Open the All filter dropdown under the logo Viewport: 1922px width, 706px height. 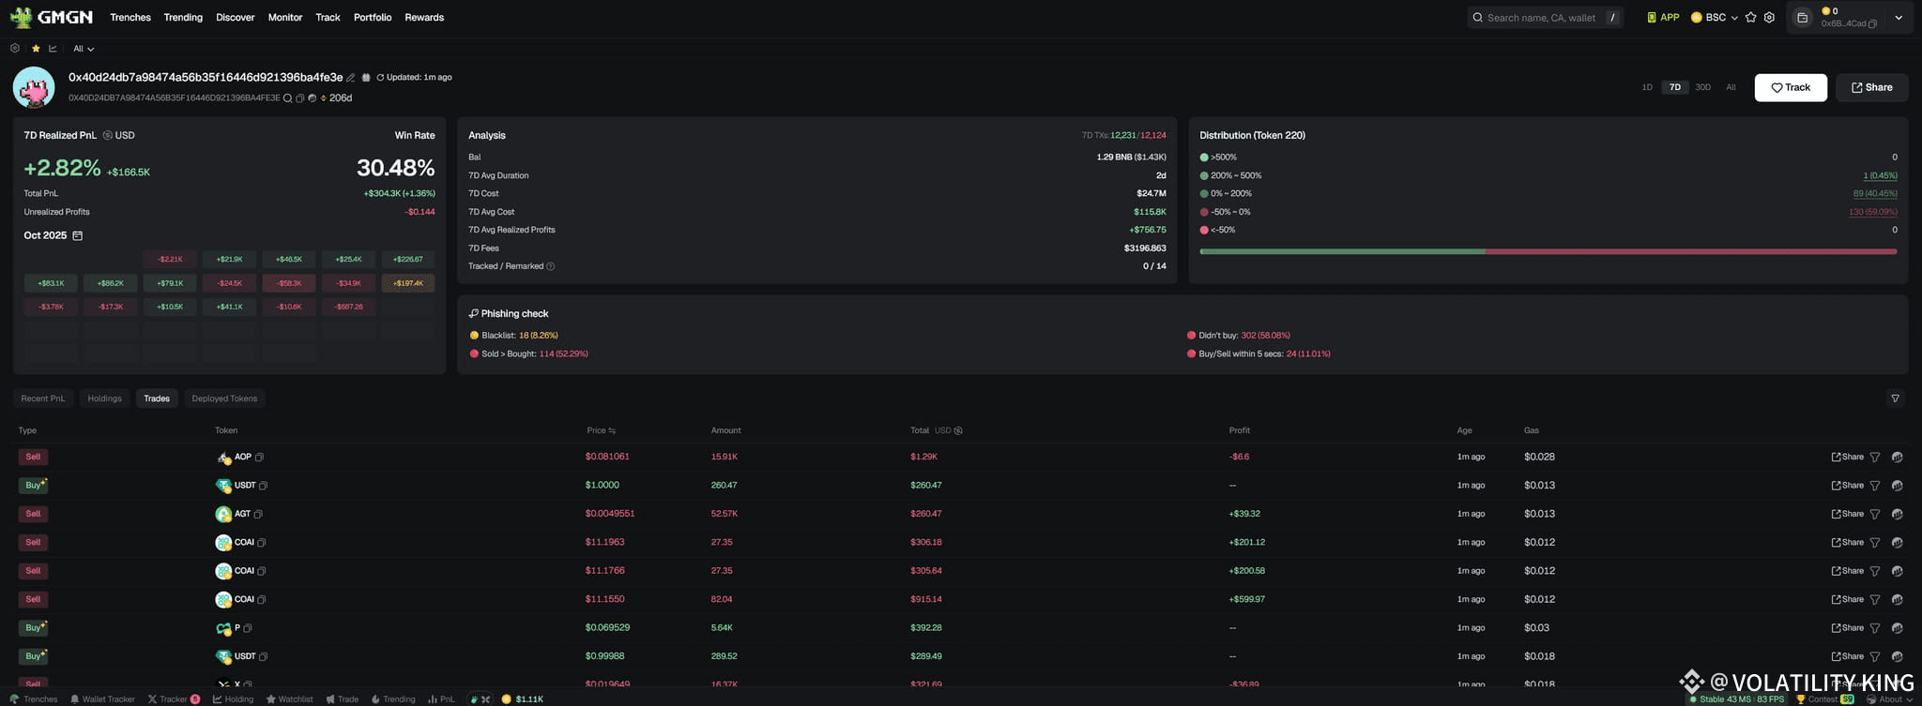pyautogui.click(x=84, y=49)
